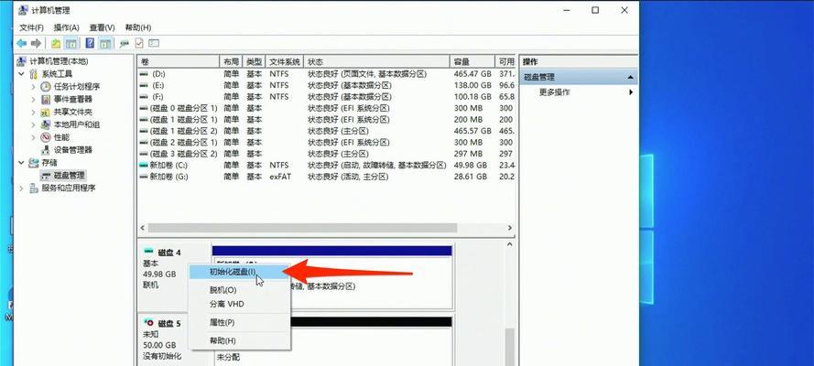Open the 查看(V) menu

102,27
